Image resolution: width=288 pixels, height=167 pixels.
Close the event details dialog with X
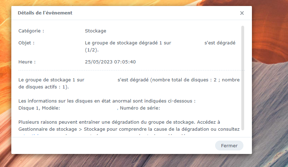click(x=242, y=13)
